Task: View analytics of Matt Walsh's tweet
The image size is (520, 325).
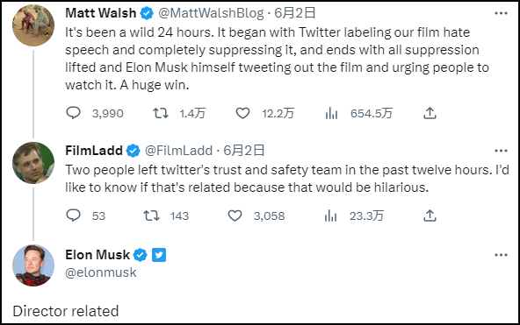Action: point(331,113)
